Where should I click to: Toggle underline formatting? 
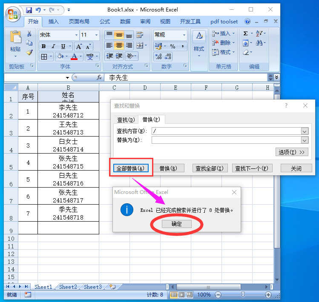click(x=63, y=46)
